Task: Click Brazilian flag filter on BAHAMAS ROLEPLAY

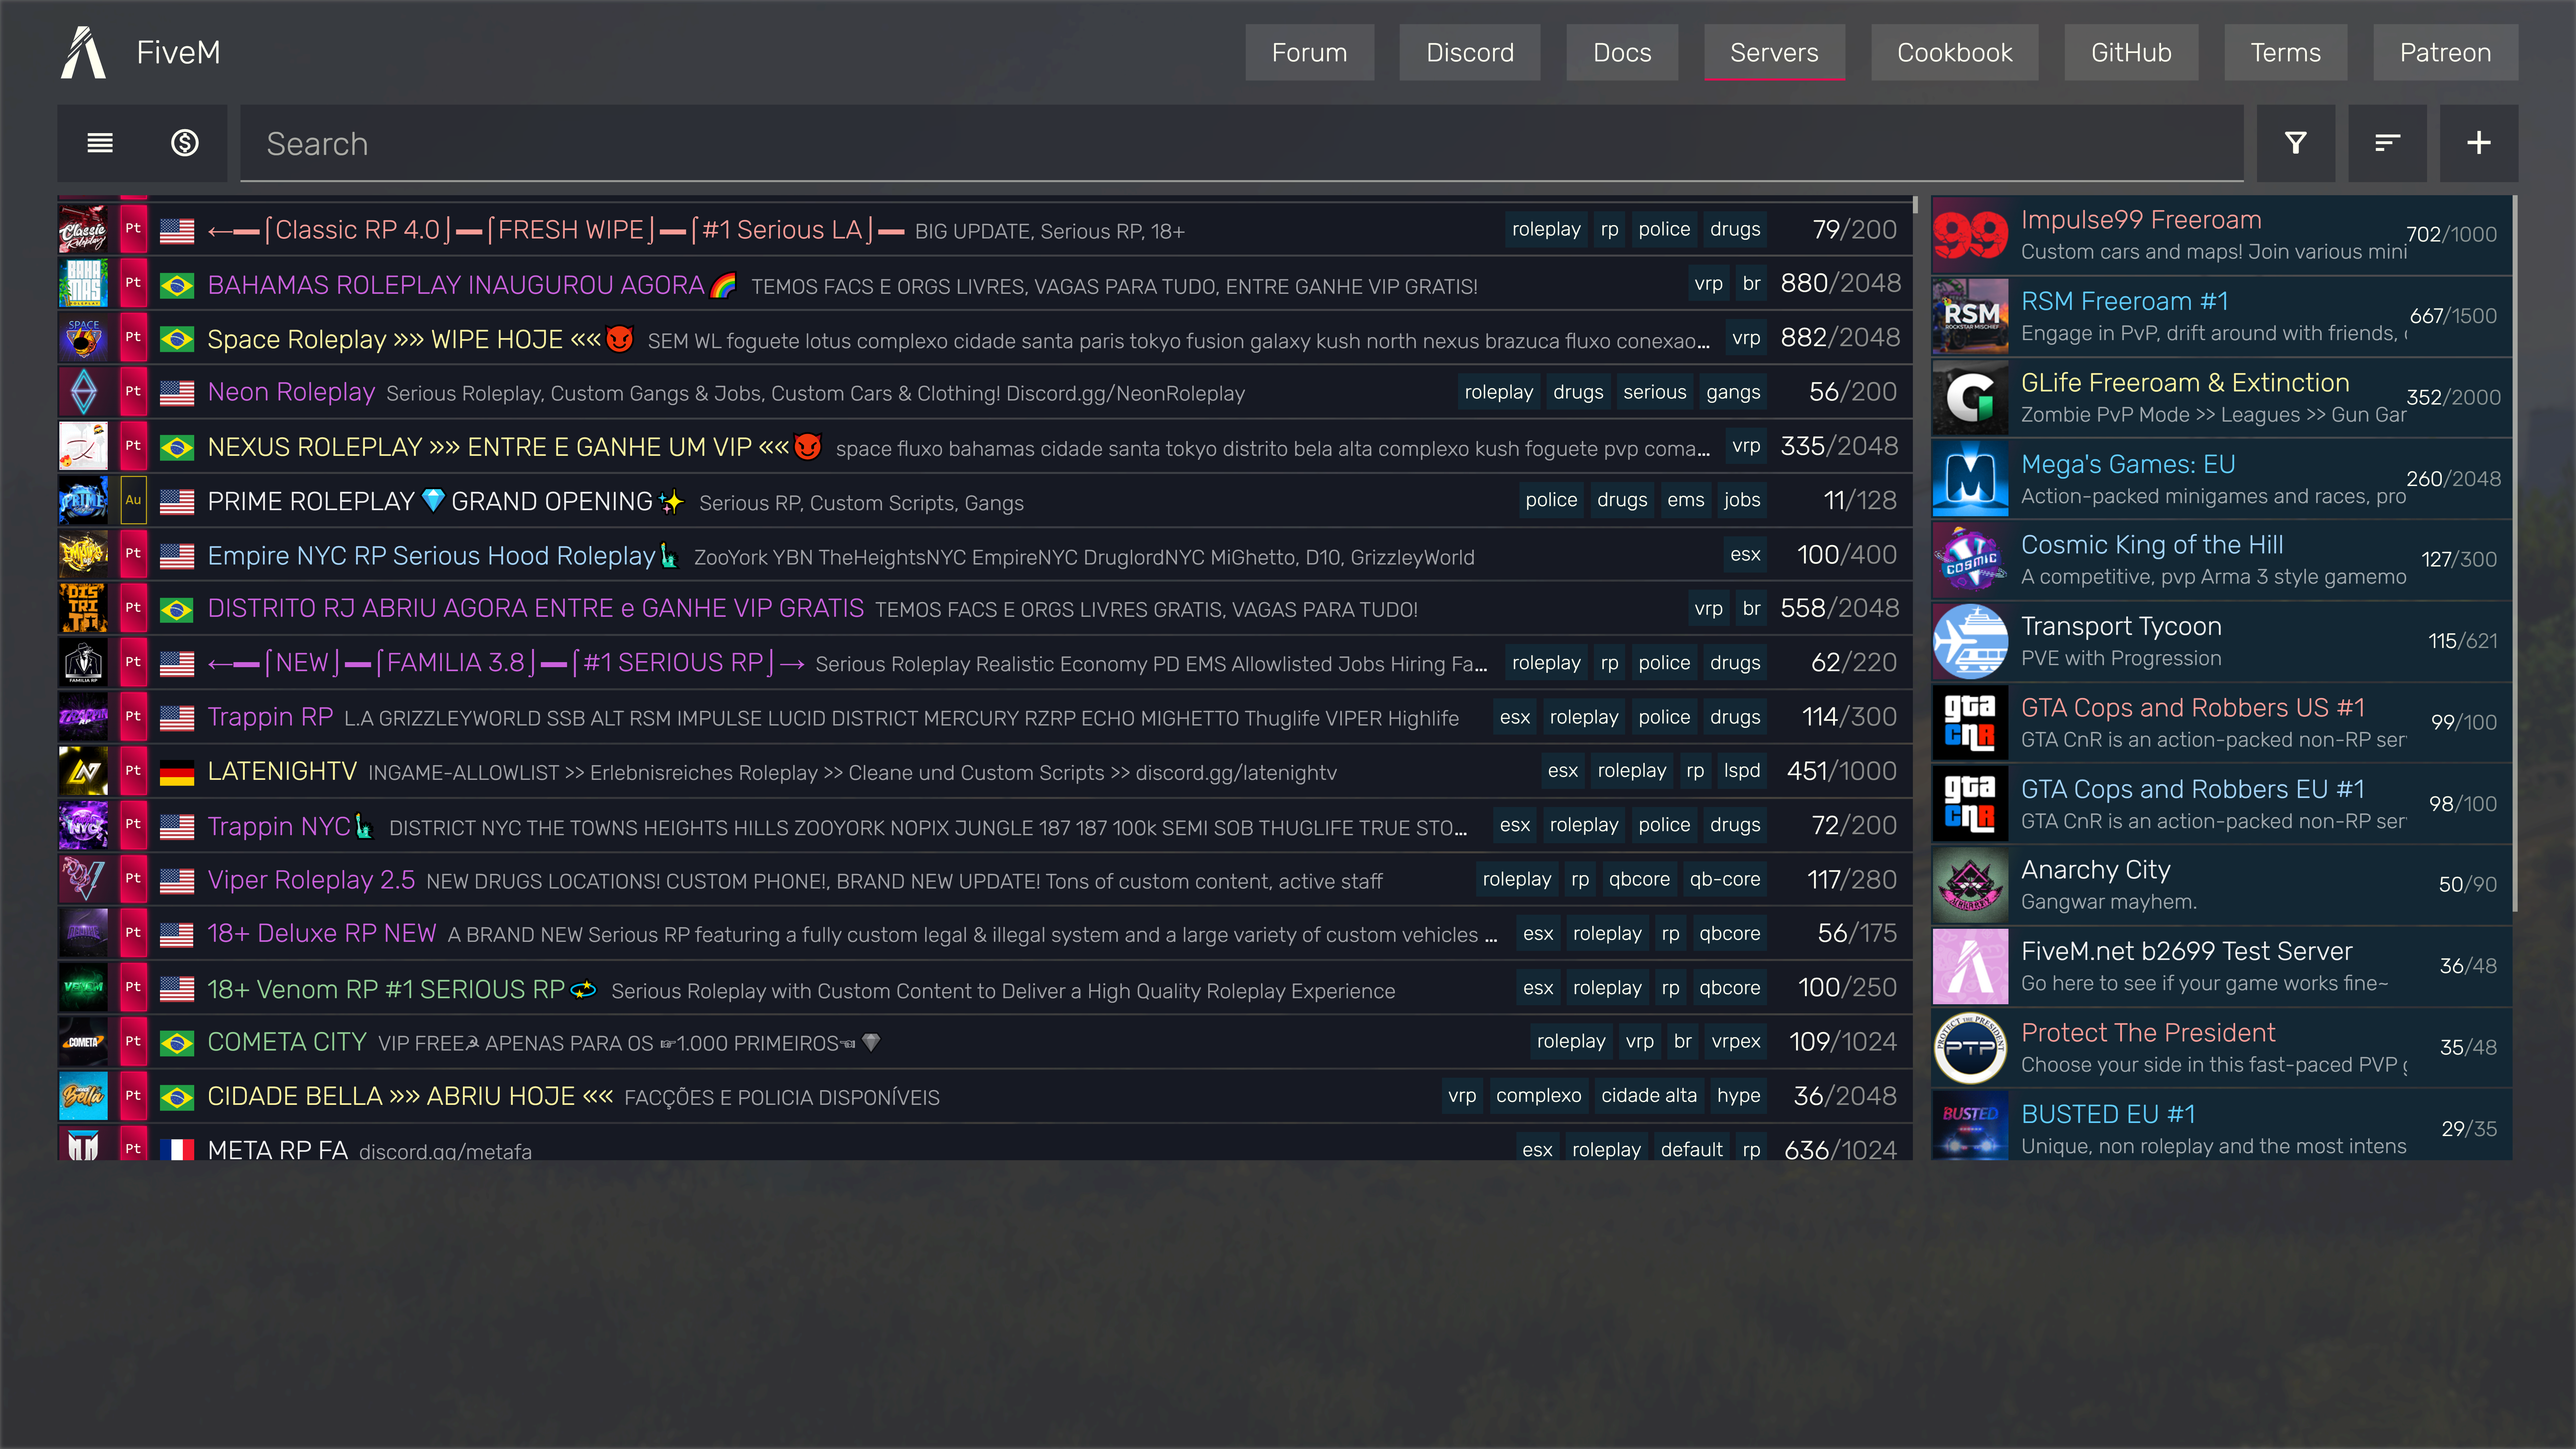Action: tap(177, 285)
